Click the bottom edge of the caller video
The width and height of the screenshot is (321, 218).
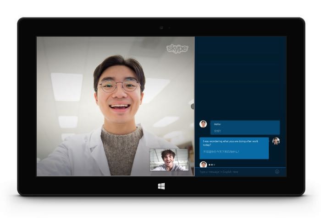click(92, 175)
